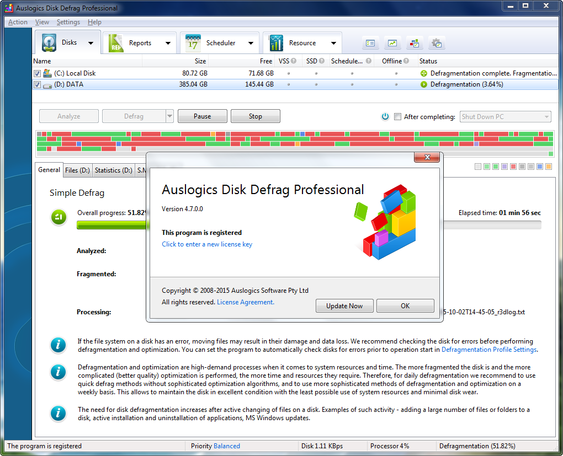This screenshot has height=456, width=563.
Task: Click the D: DATA drive icon
Action: (47, 85)
